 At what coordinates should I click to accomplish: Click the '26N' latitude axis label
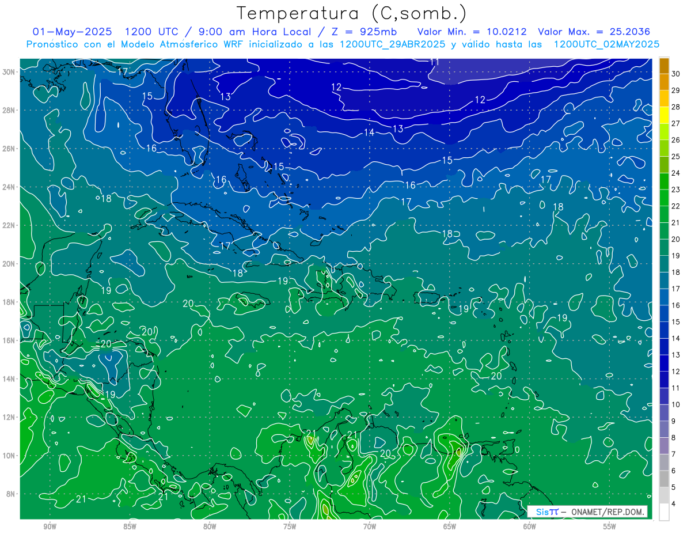click(x=8, y=149)
